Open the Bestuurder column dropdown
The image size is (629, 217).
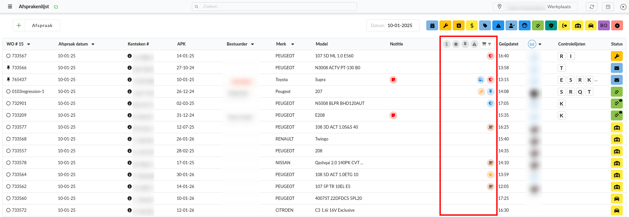point(253,44)
